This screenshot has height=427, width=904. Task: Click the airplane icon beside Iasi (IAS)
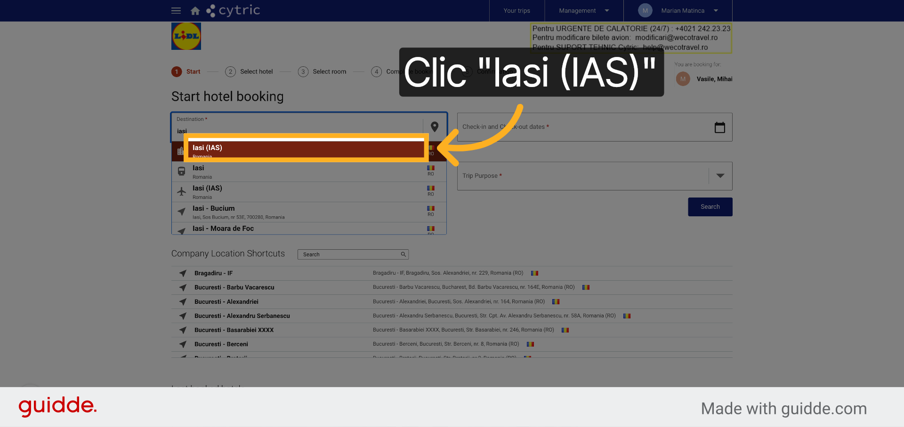pos(181,191)
